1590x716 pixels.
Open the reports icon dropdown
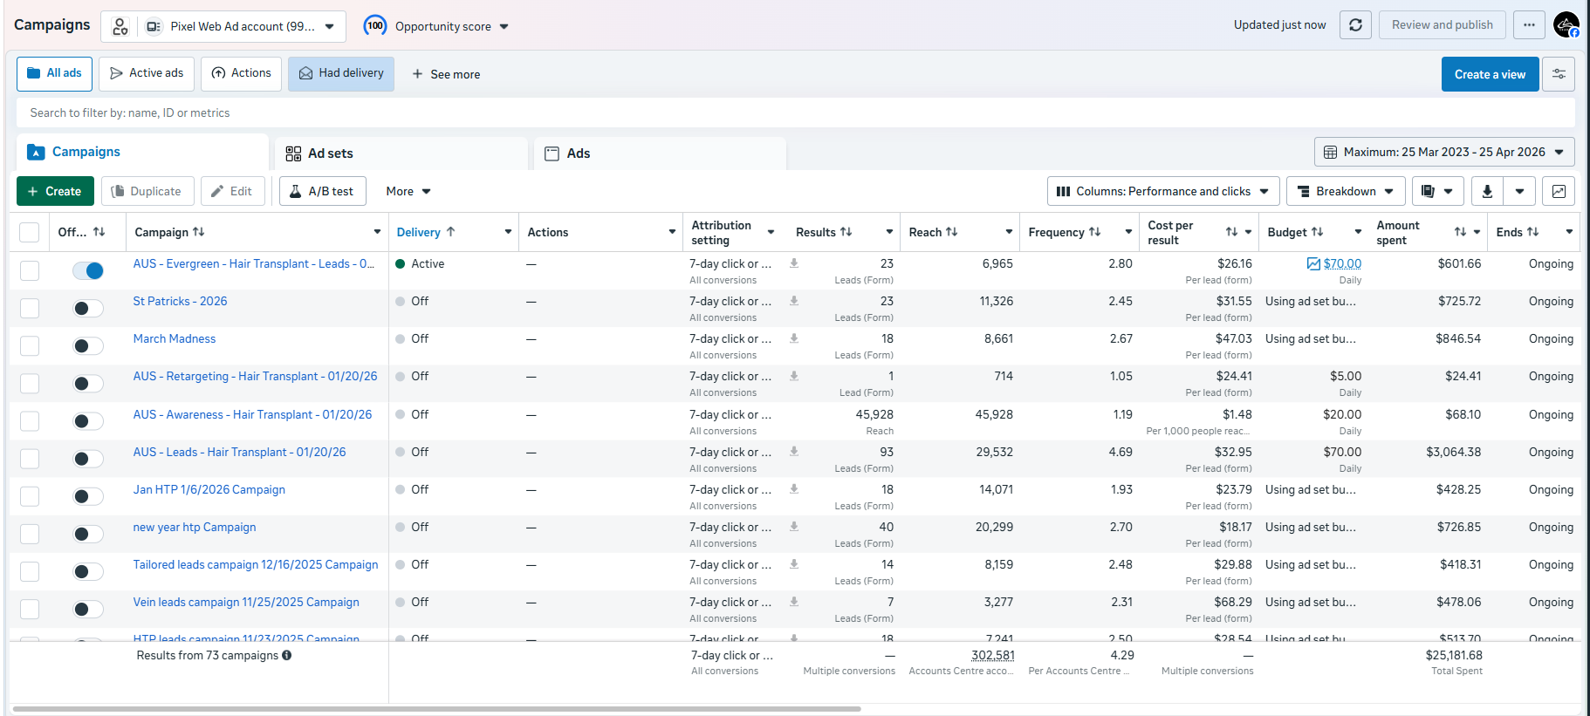1437,191
